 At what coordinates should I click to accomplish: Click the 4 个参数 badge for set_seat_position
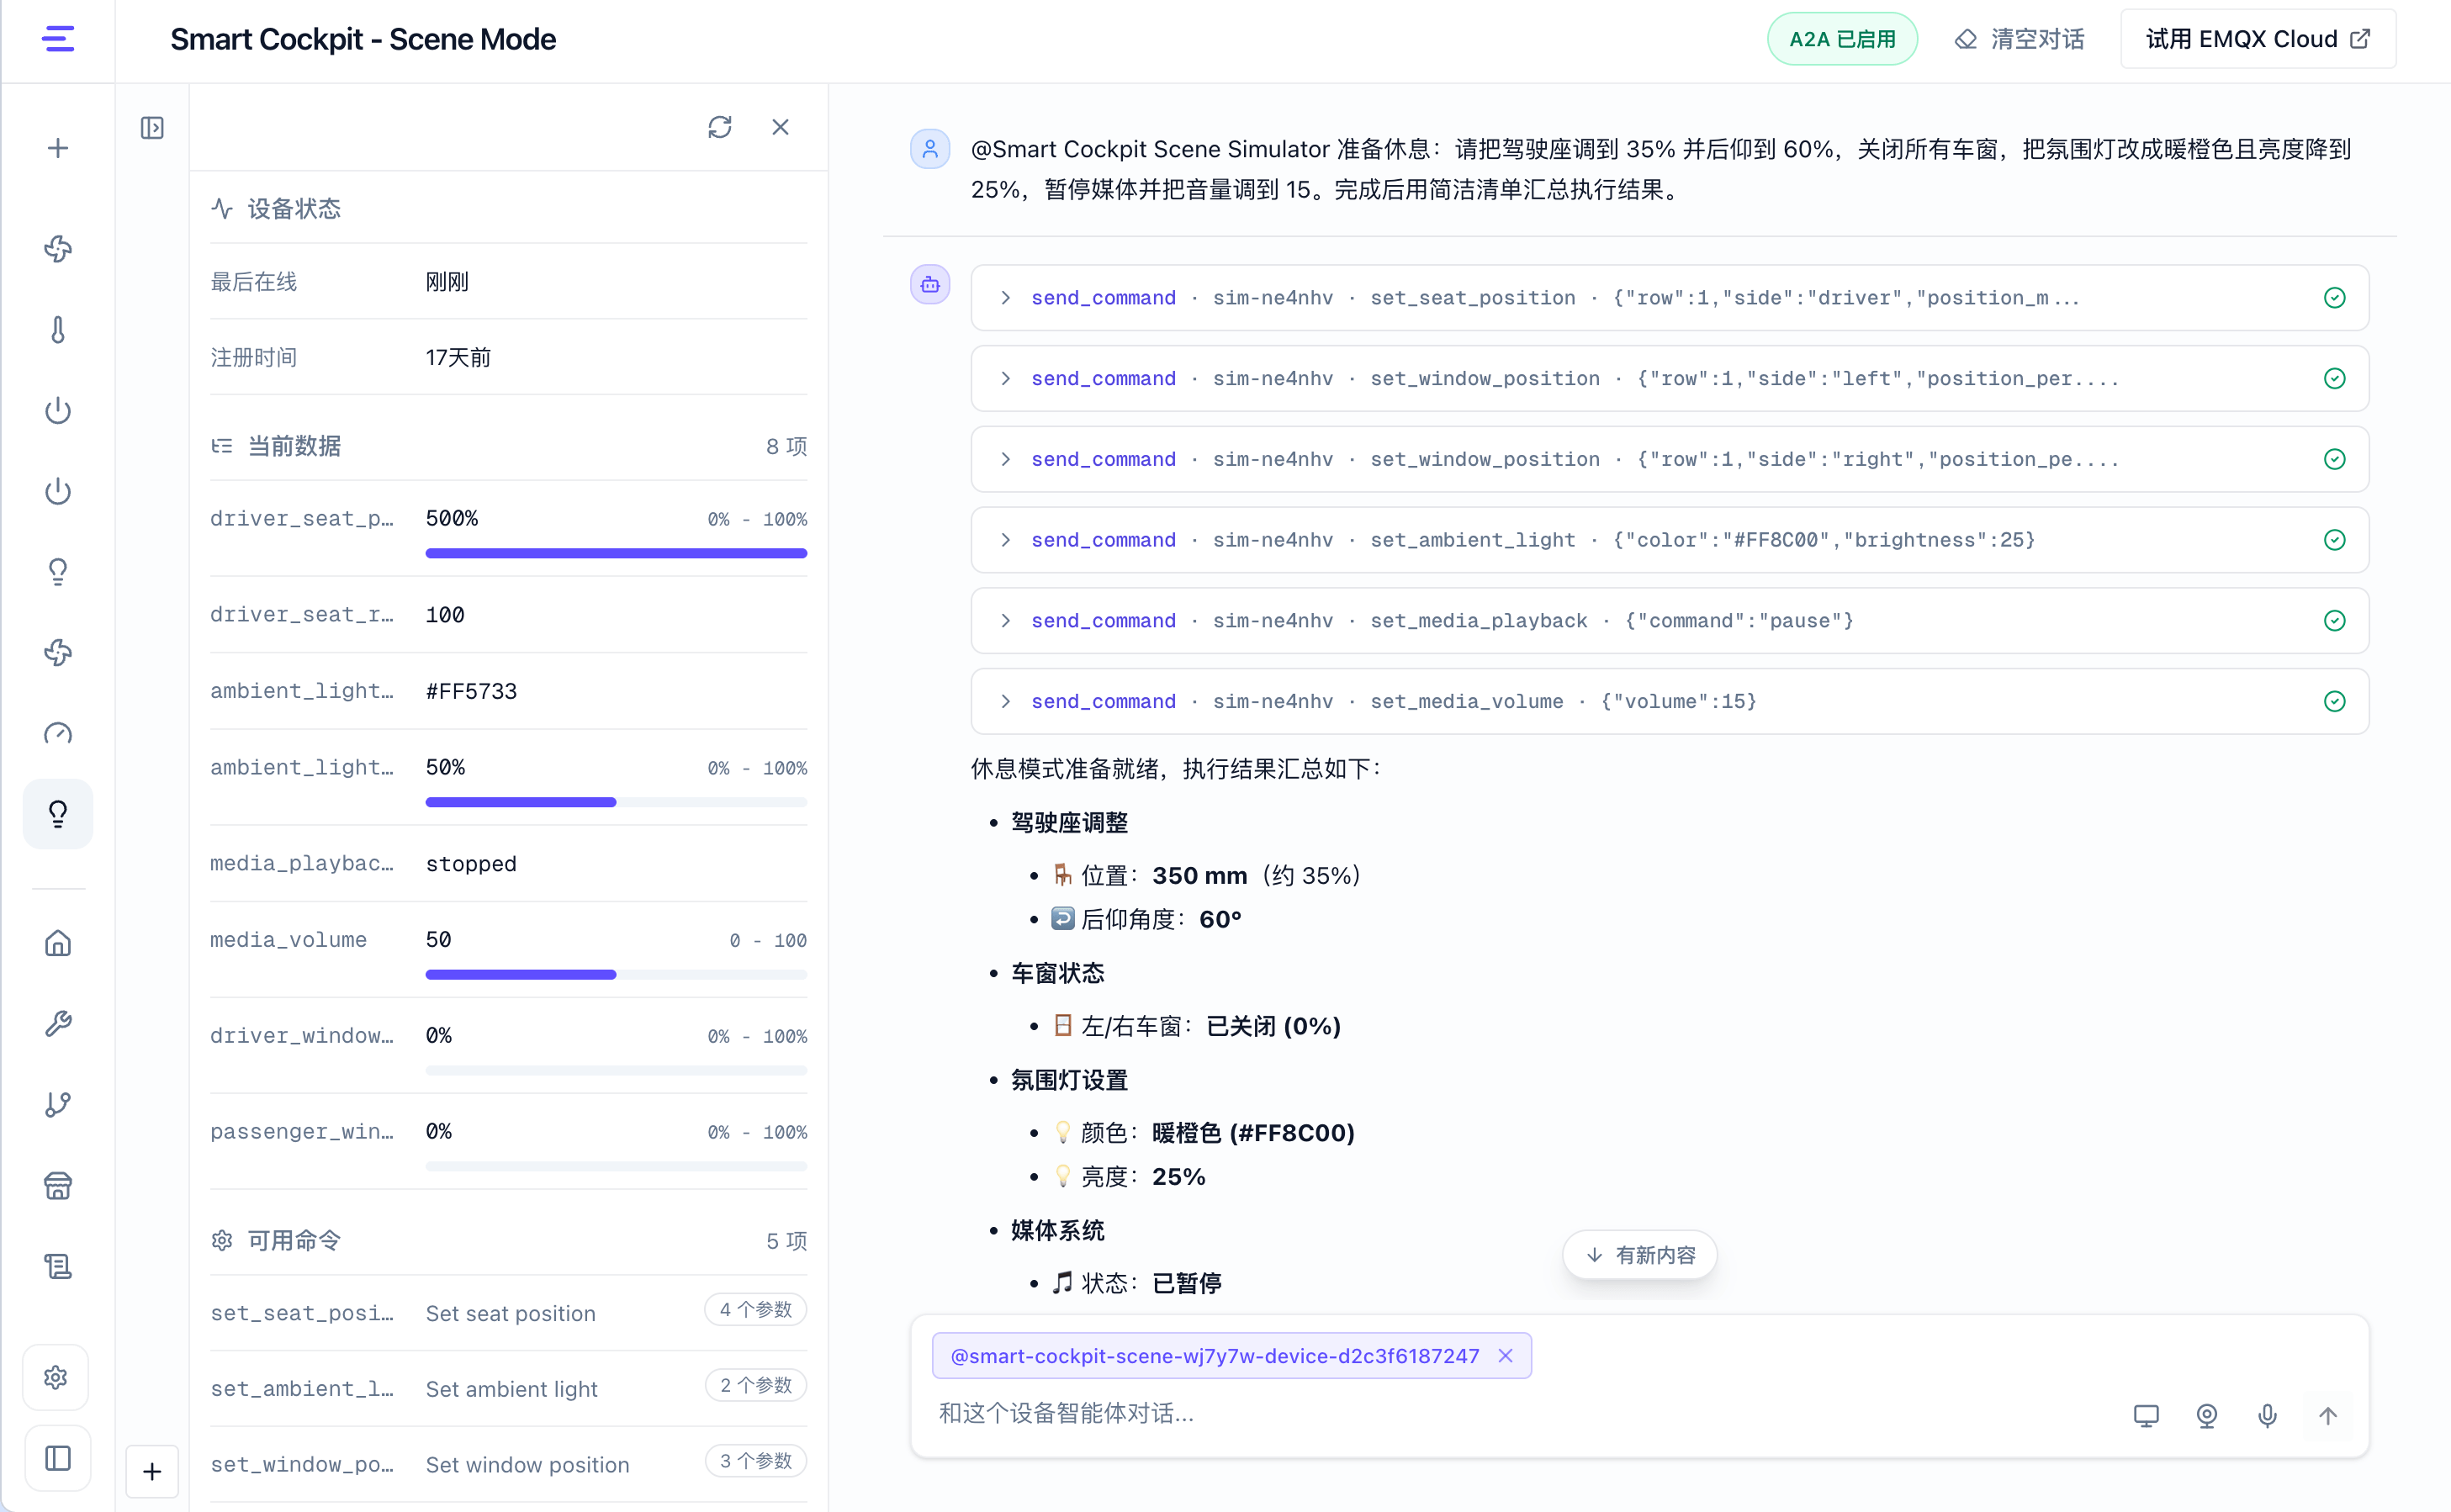coord(755,1309)
